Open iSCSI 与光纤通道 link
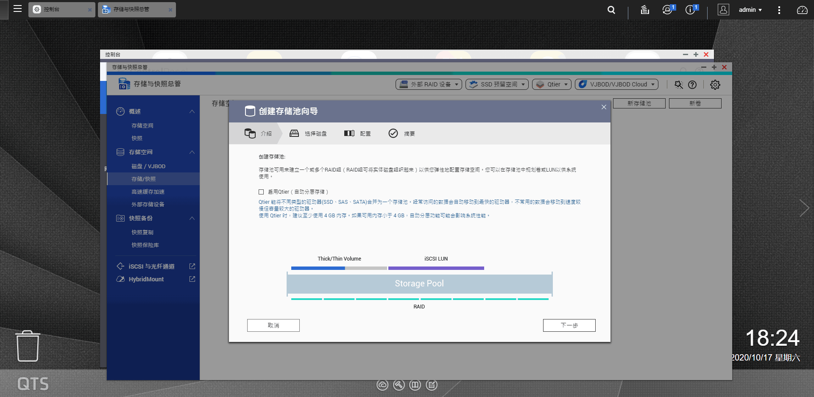Screen dimensions: 814x397 click(x=151, y=266)
